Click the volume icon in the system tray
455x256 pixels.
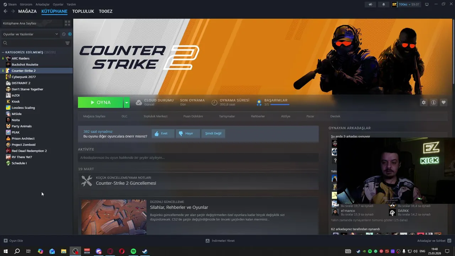415,251
